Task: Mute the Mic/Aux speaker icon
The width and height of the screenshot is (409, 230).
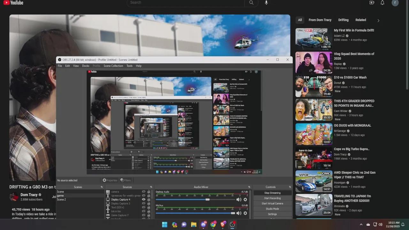Action: pyautogui.click(x=239, y=213)
